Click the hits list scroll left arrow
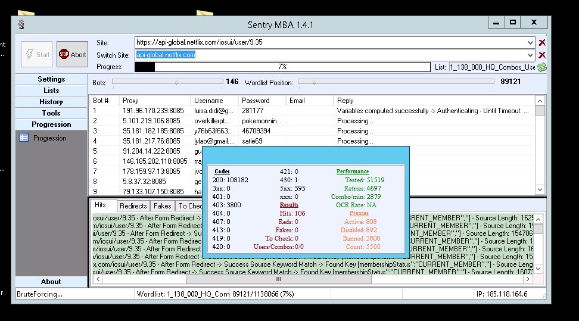The image size is (579, 321). point(98,279)
